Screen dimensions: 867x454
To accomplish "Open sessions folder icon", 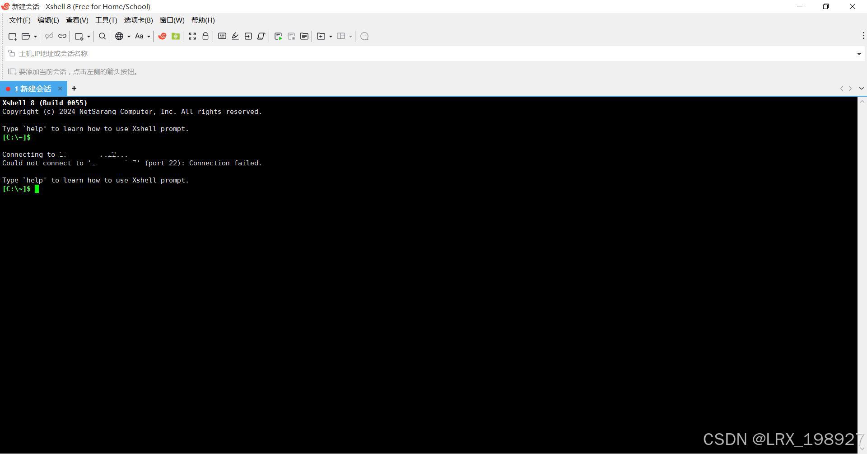I will [x=26, y=37].
